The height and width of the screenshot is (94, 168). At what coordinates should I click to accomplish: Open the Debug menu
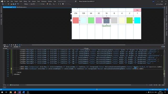[25, 1]
